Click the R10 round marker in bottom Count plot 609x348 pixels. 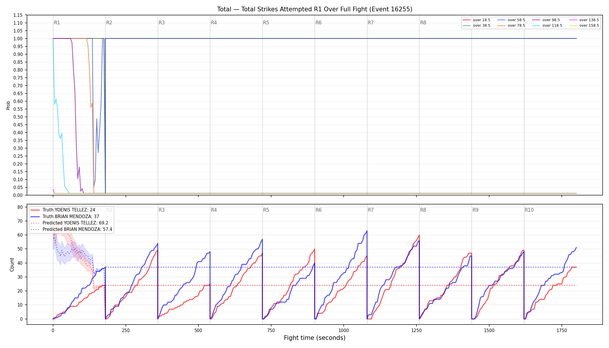529,210
